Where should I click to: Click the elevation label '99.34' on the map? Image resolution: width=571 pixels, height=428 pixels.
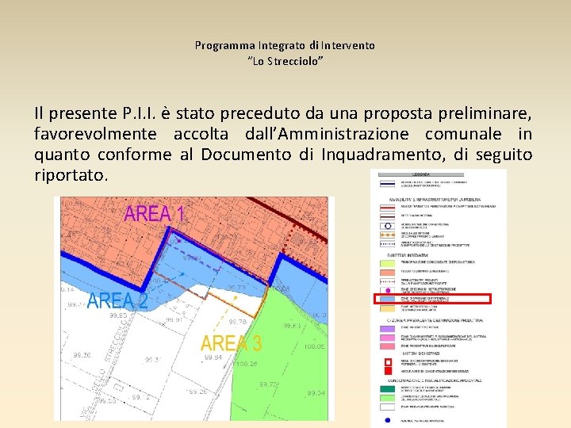(316, 392)
